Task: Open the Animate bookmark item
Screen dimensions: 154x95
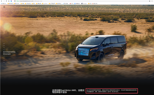Action: pyautogui.click(x=84, y=4)
